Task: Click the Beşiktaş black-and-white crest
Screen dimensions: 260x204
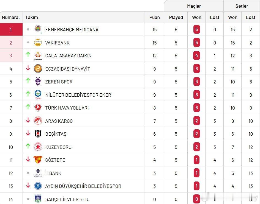Action: pyautogui.click(x=38, y=134)
